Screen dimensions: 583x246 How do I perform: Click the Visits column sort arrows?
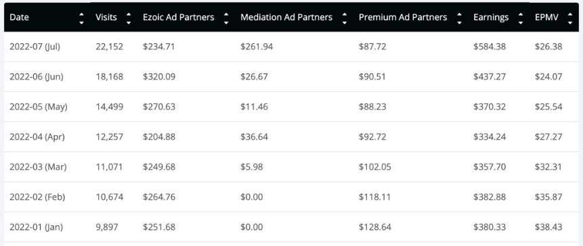coord(129,18)
